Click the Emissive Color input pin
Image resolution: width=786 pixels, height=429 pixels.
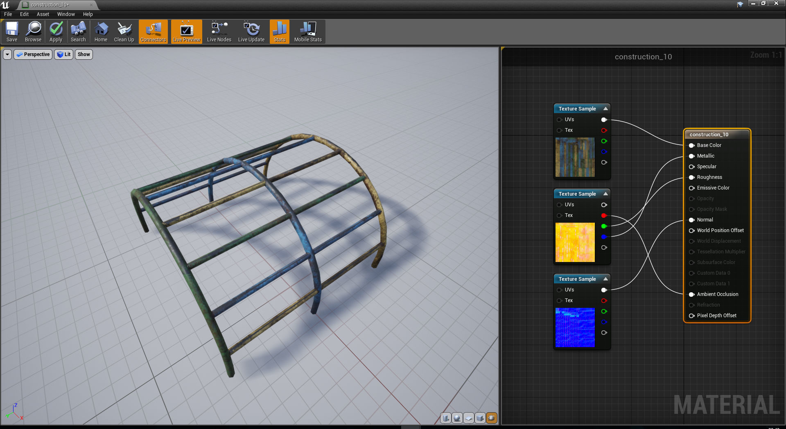pyautogui.click(x=692, y=188)
